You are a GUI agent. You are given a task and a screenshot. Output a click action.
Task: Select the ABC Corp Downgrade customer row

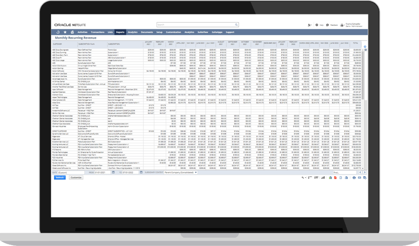coord(206,50)
